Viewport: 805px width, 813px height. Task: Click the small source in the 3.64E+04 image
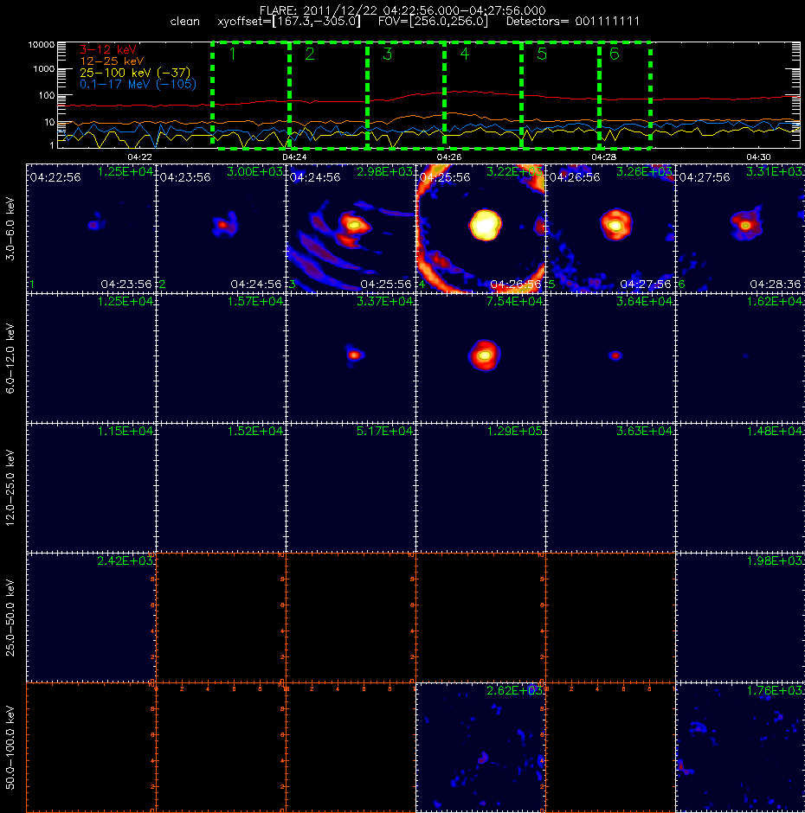tap(615, 355)
